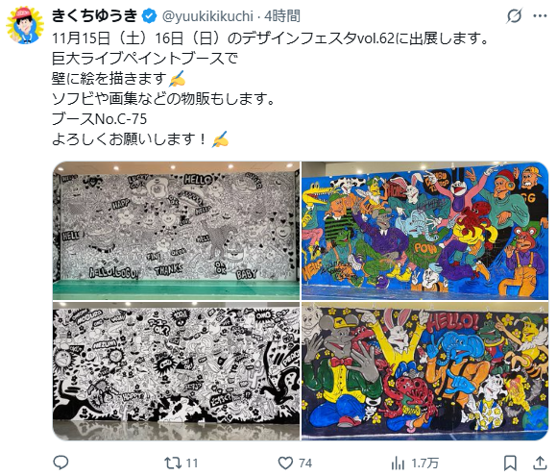
Task: Open top-right blue colorful mural photo
Action: (x=425, y=231)
